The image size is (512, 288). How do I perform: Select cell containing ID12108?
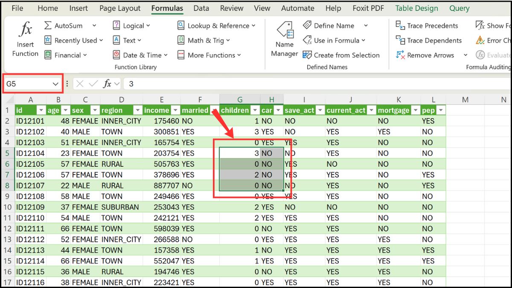pyautogui.click(x=30, y=196)
